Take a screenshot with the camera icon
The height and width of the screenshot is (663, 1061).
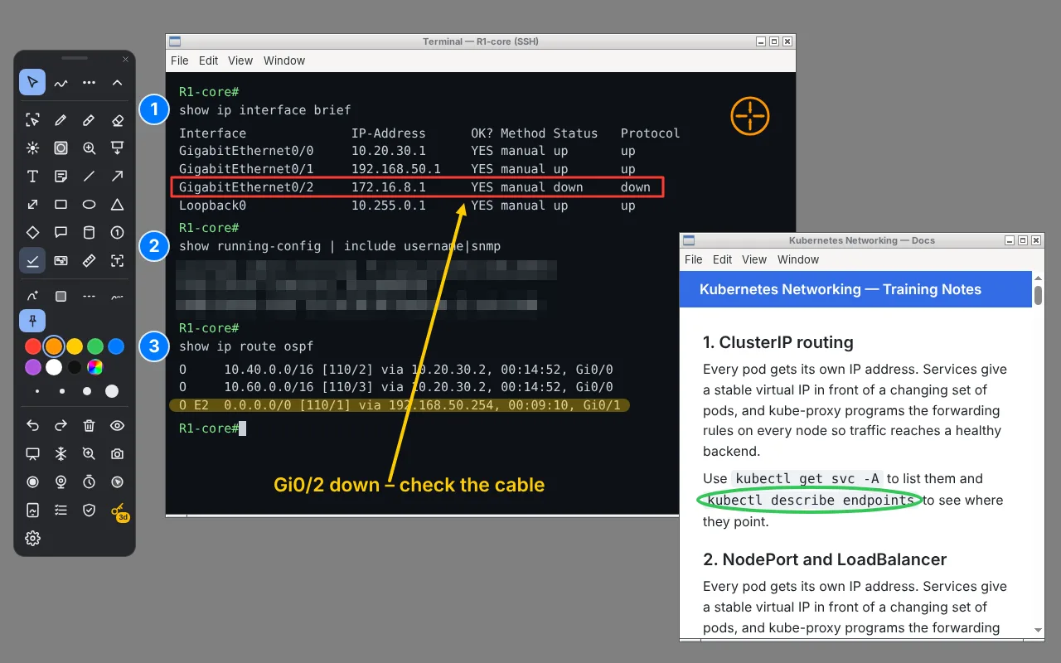(x=117, y=453)
